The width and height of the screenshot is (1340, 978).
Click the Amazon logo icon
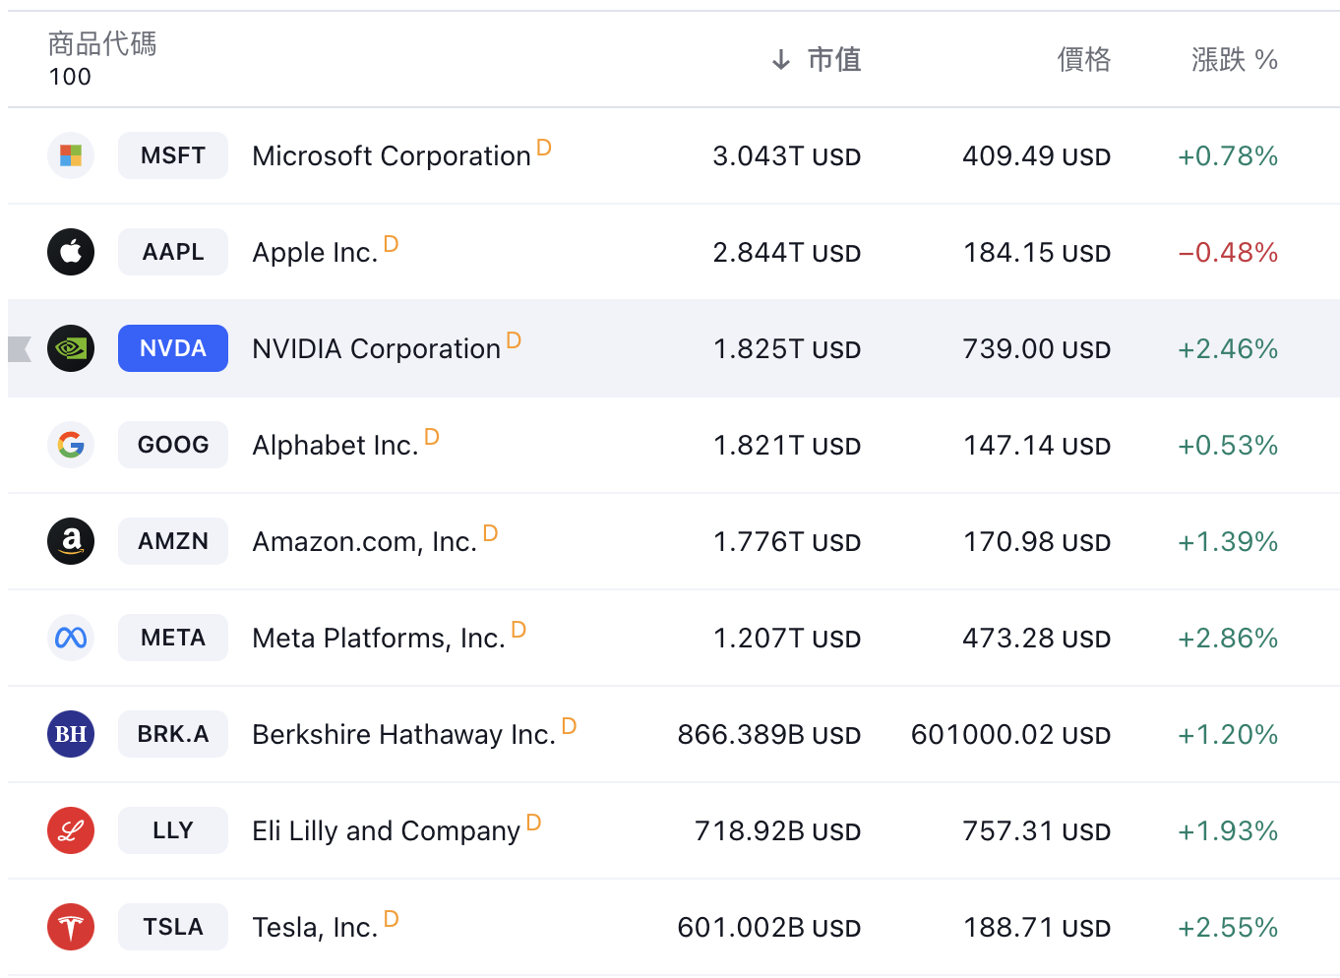pos(71,541)
